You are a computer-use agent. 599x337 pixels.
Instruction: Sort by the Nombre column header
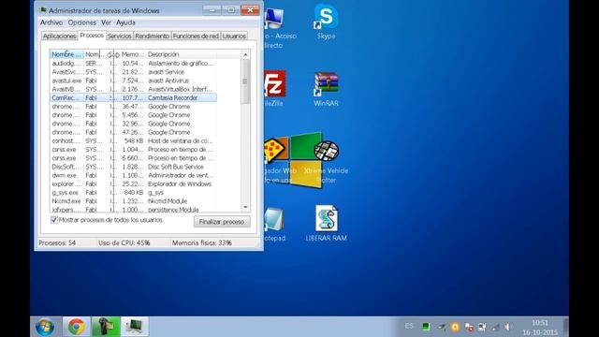[66, 54]
